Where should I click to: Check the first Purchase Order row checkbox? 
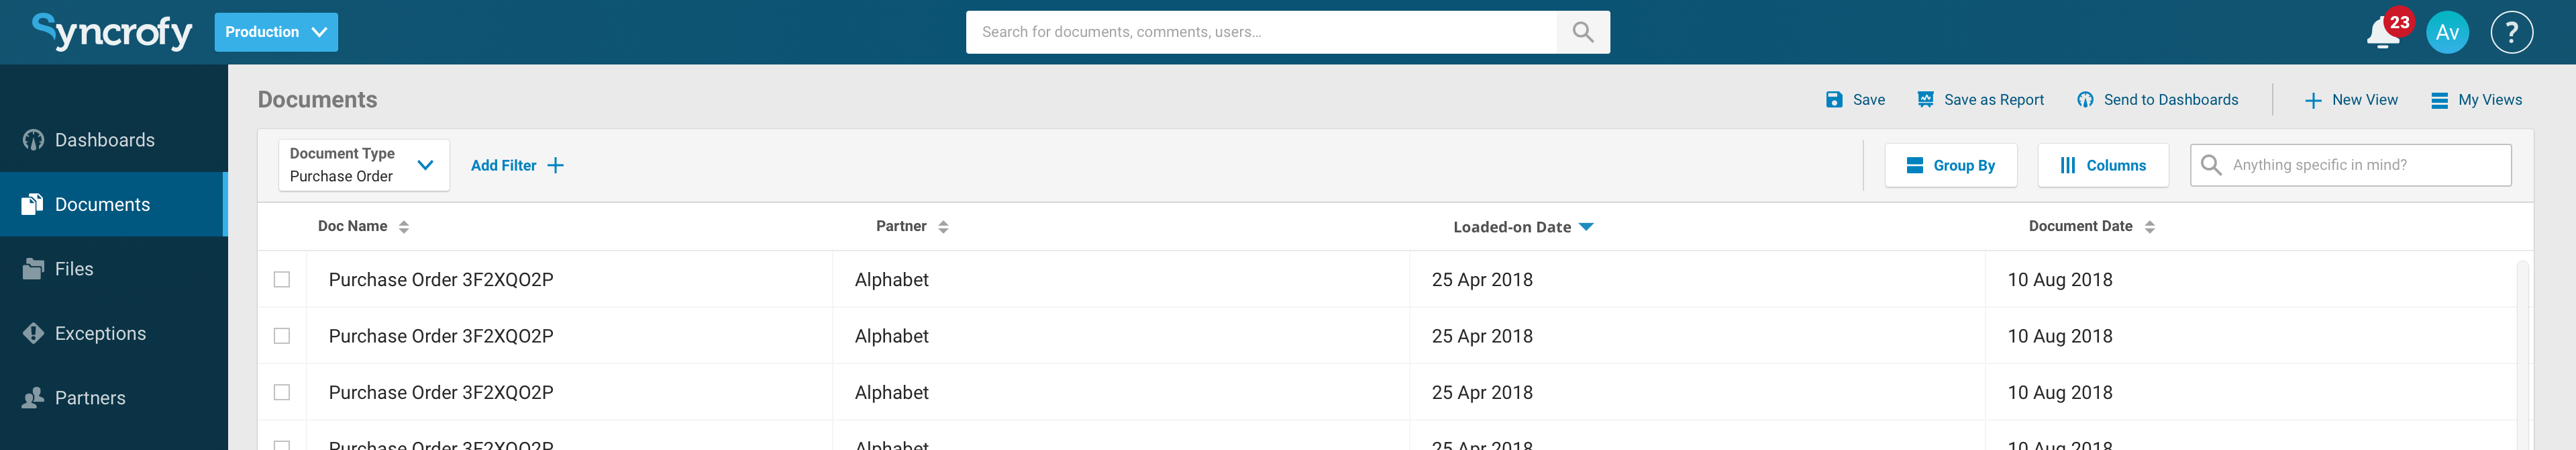(282, 280)
